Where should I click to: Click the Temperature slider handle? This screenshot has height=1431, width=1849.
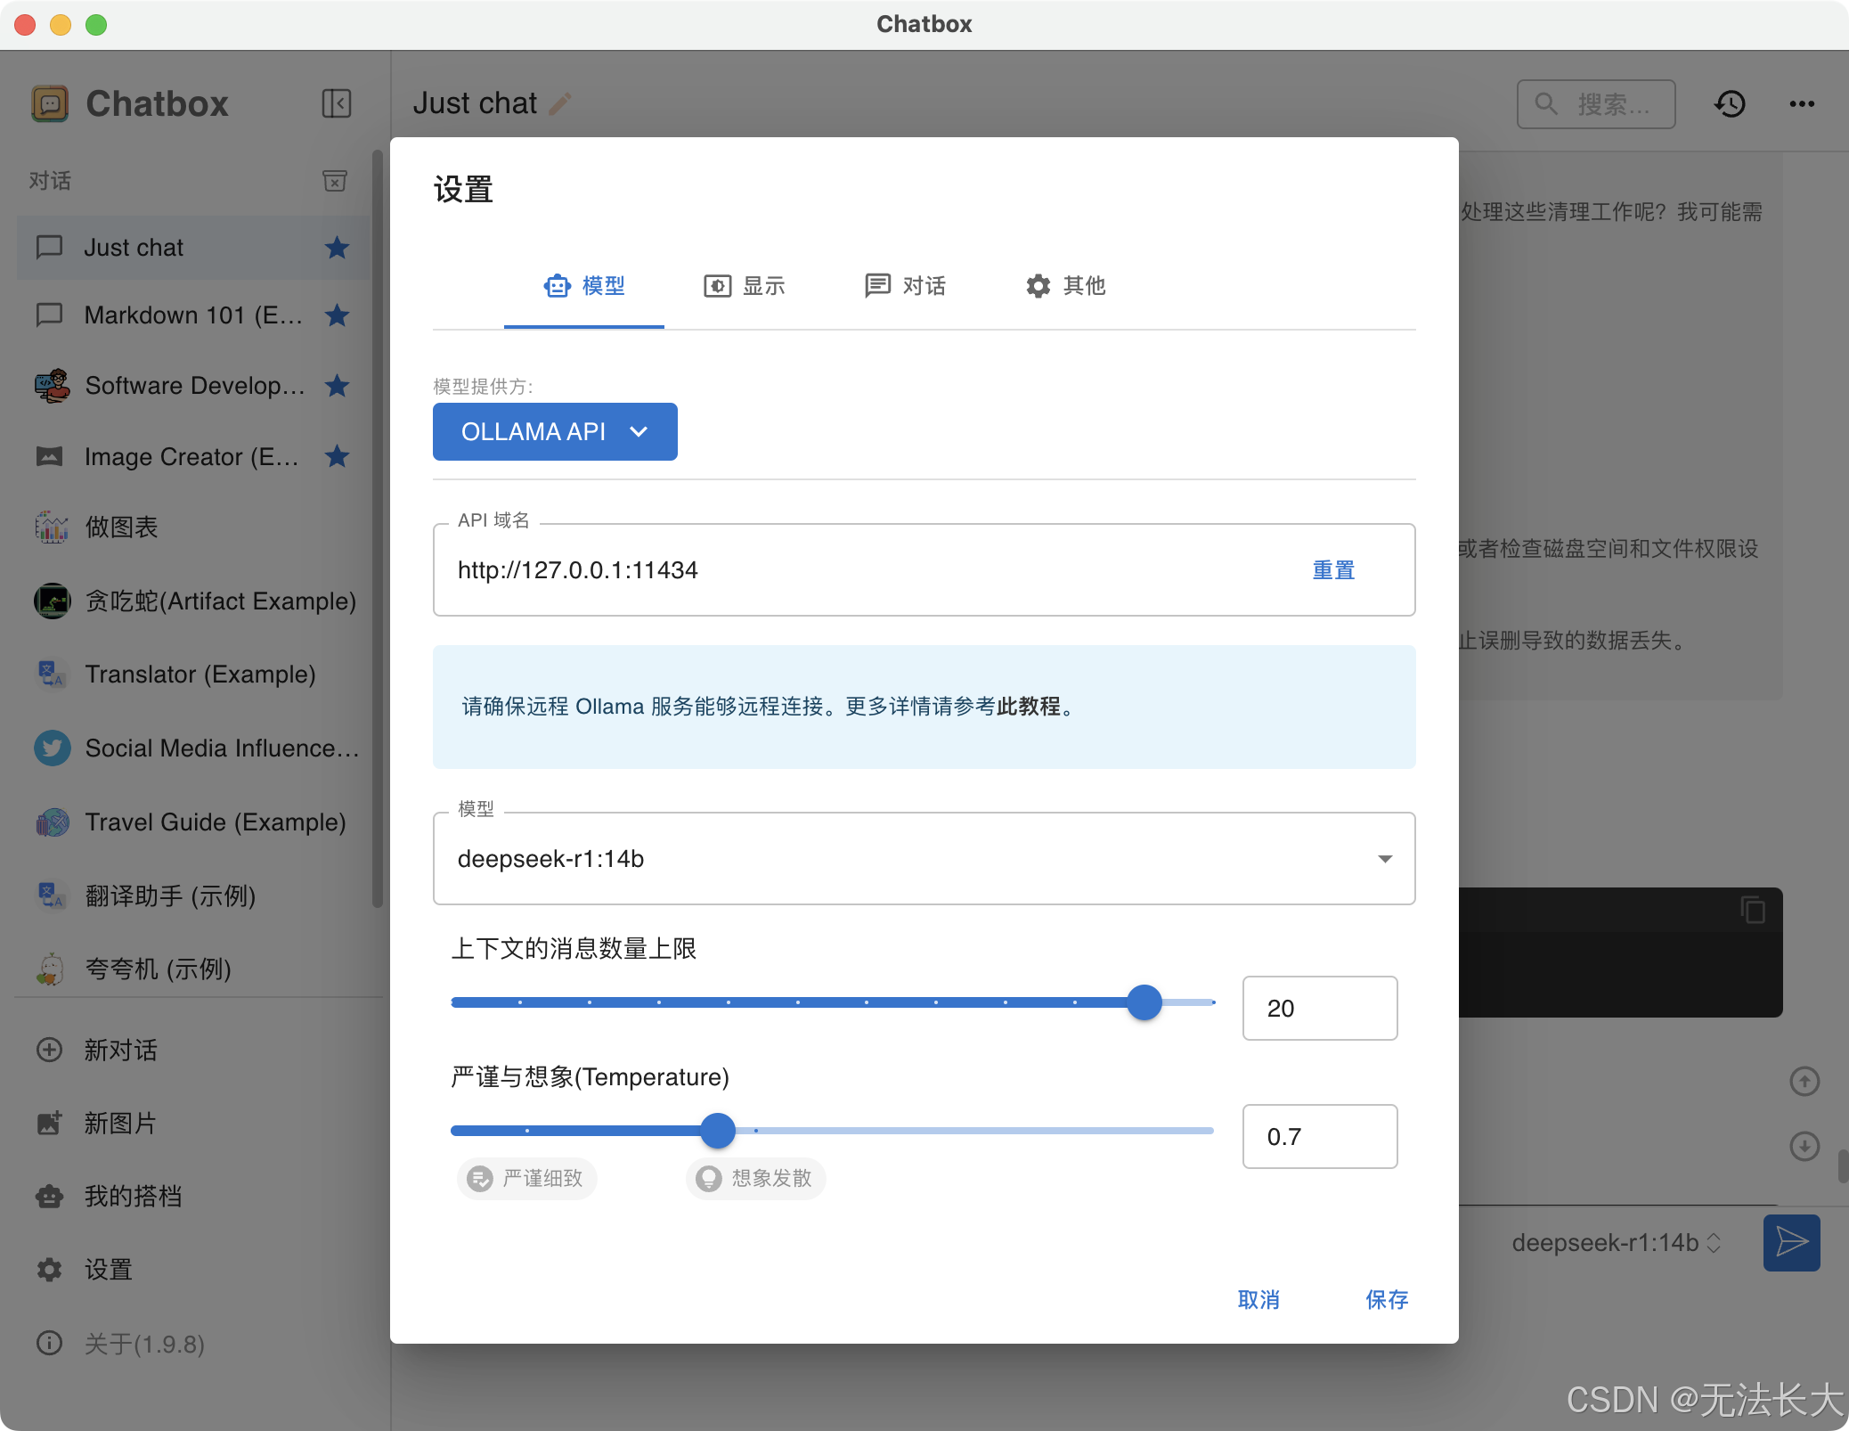pos(718,1131)
